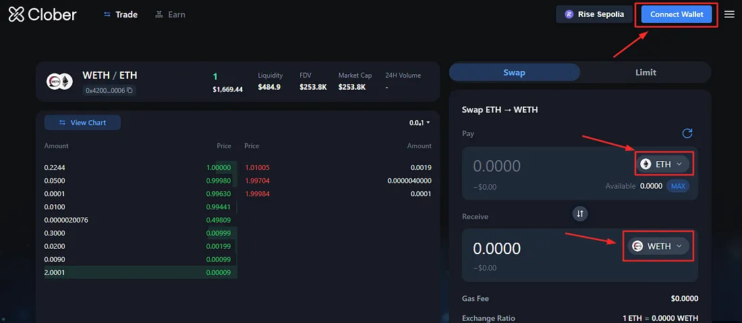The height and width of the screenshot is (323, 742).
Task: Select bid price 0.00199
Action: click(x=219, y=246)
